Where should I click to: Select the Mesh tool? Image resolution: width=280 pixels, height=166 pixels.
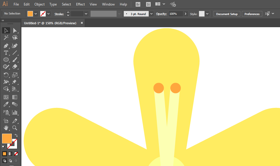point(6,97)
